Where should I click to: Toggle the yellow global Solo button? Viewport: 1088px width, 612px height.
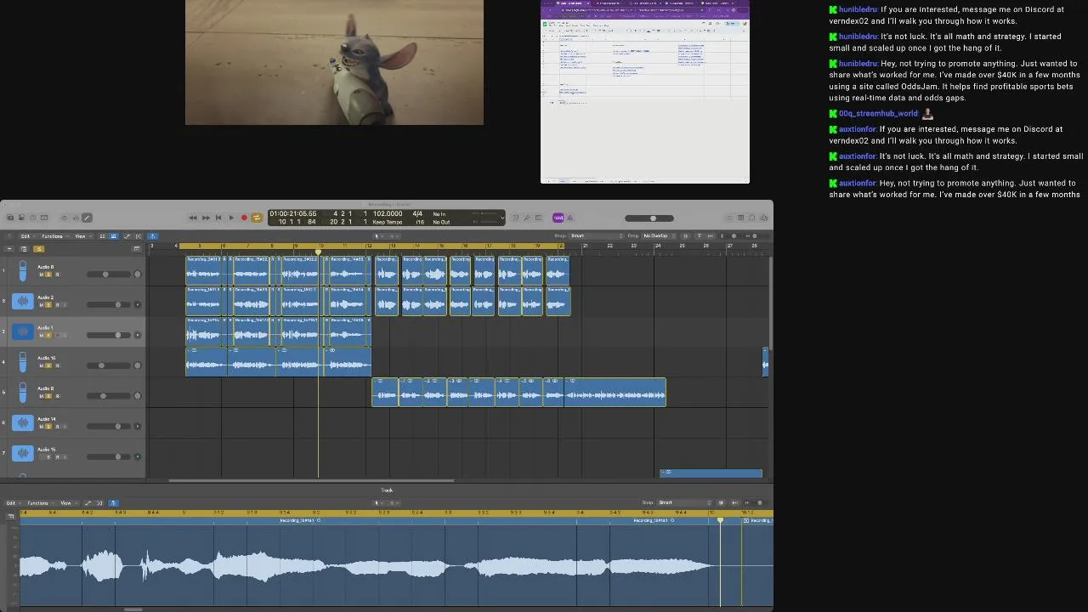[x=38, y=248]
